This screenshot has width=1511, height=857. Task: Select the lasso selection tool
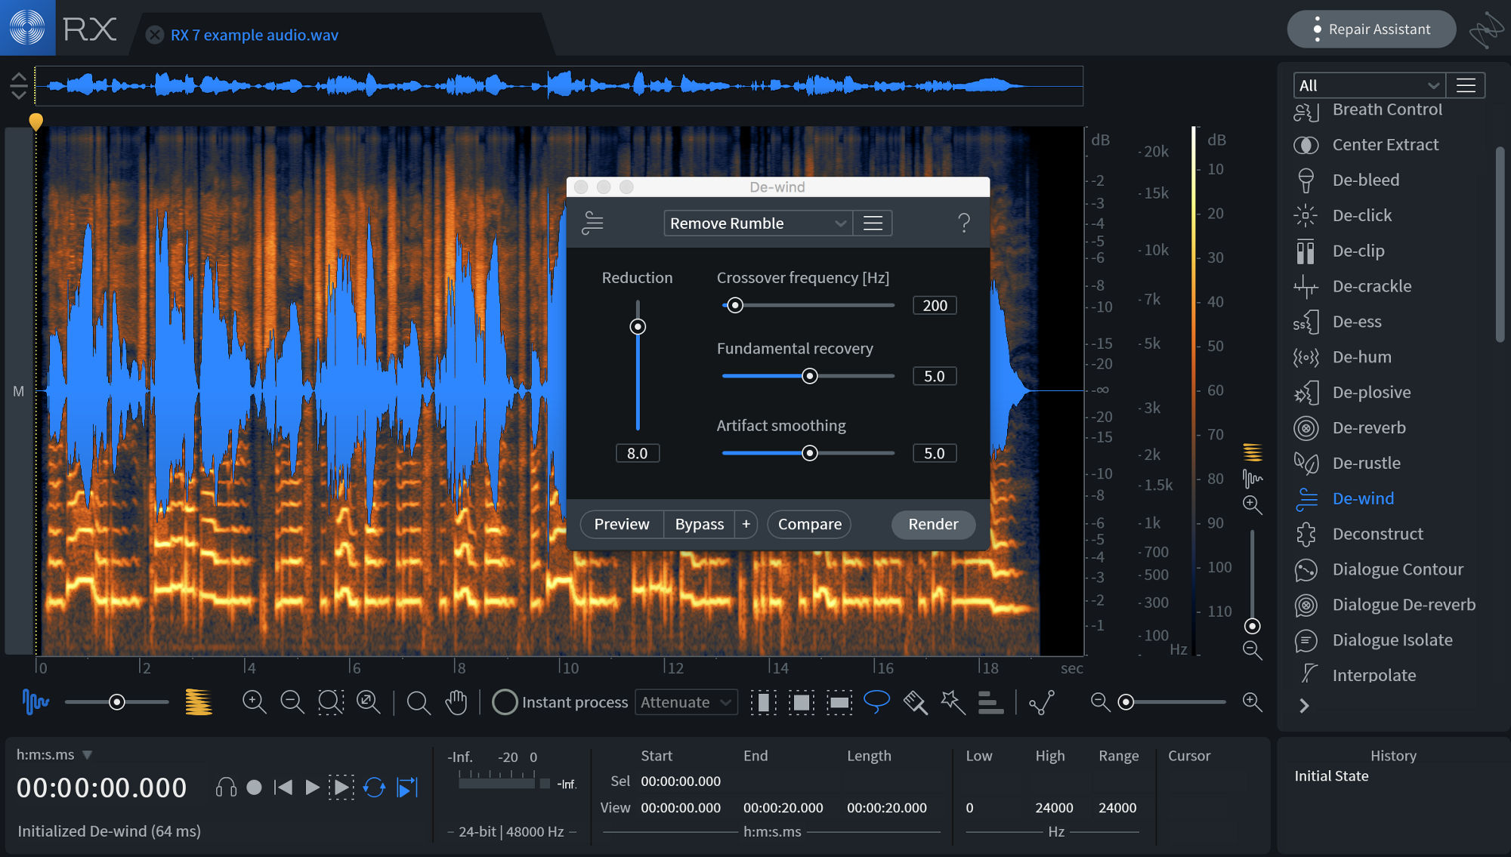[x=876, y=701]
